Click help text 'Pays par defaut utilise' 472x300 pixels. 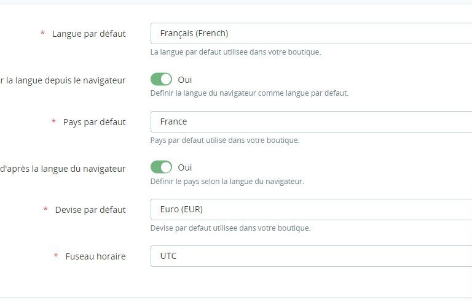(x=224, y=140)
